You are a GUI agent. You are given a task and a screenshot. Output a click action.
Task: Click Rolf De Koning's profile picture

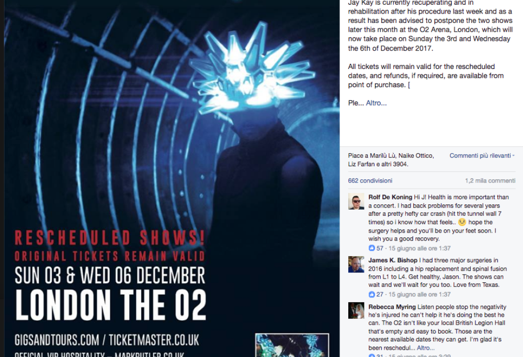[356, 201]
